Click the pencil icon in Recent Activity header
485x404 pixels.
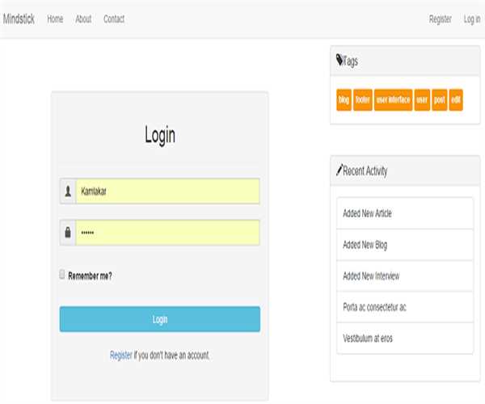[x=339, y=170]
